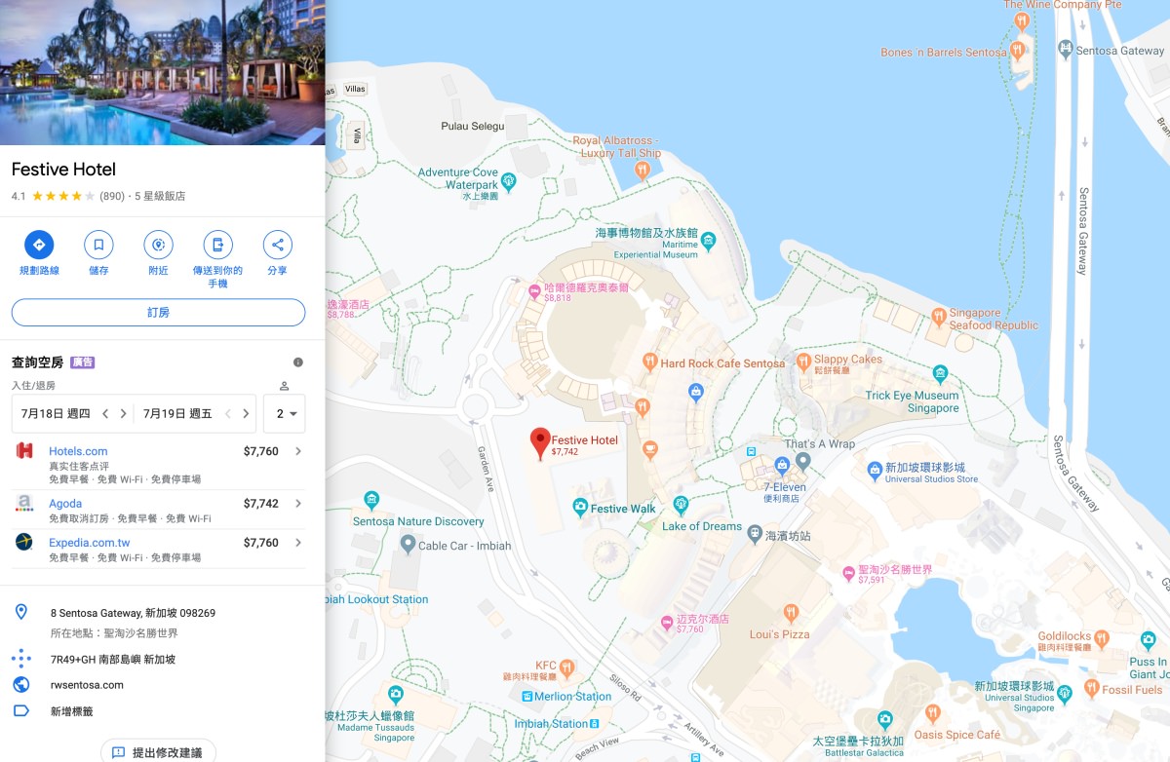Screen dimensions: 1170x762
Task: Click 所在地點:聖淘沙名勝世界 location text
Action: [x=114, y=633]
